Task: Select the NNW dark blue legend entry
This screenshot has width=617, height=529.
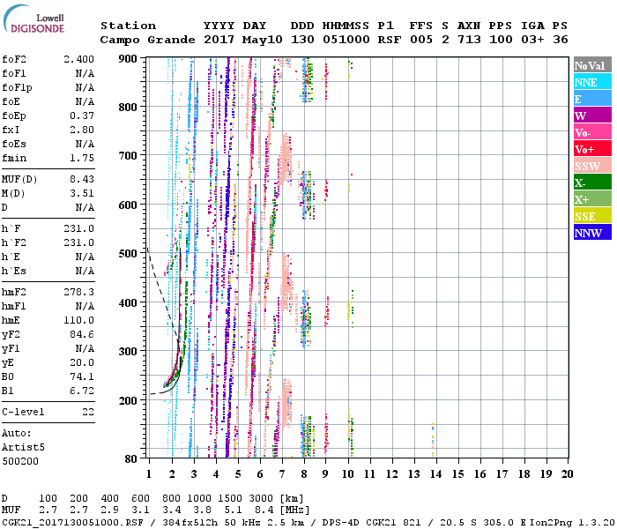Action: click(591, 233)
